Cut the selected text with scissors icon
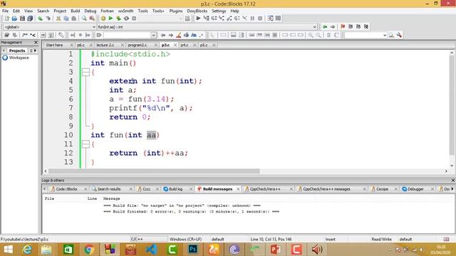The width and height of the screenshot is (456, 256). pyautogui.click(x=58, y=18)
